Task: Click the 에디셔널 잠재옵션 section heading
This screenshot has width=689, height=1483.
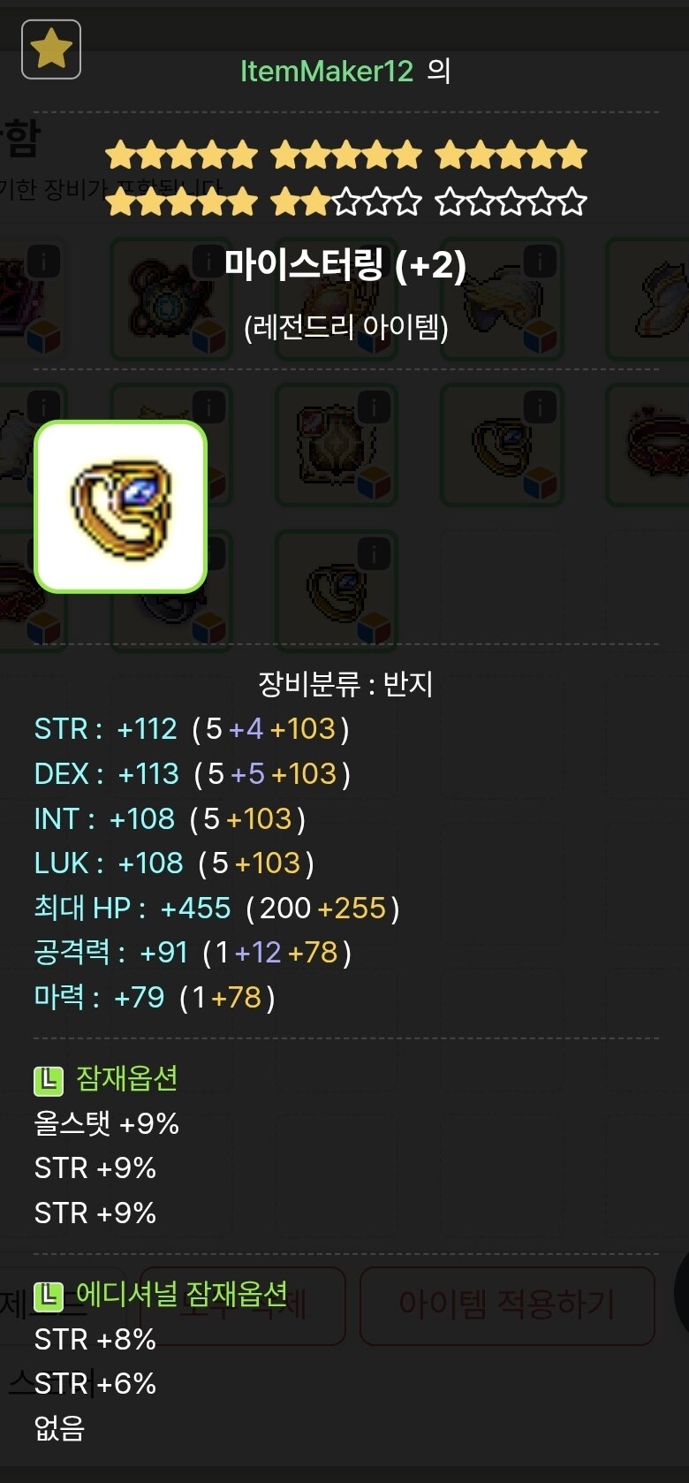Action: point(182,1294)
